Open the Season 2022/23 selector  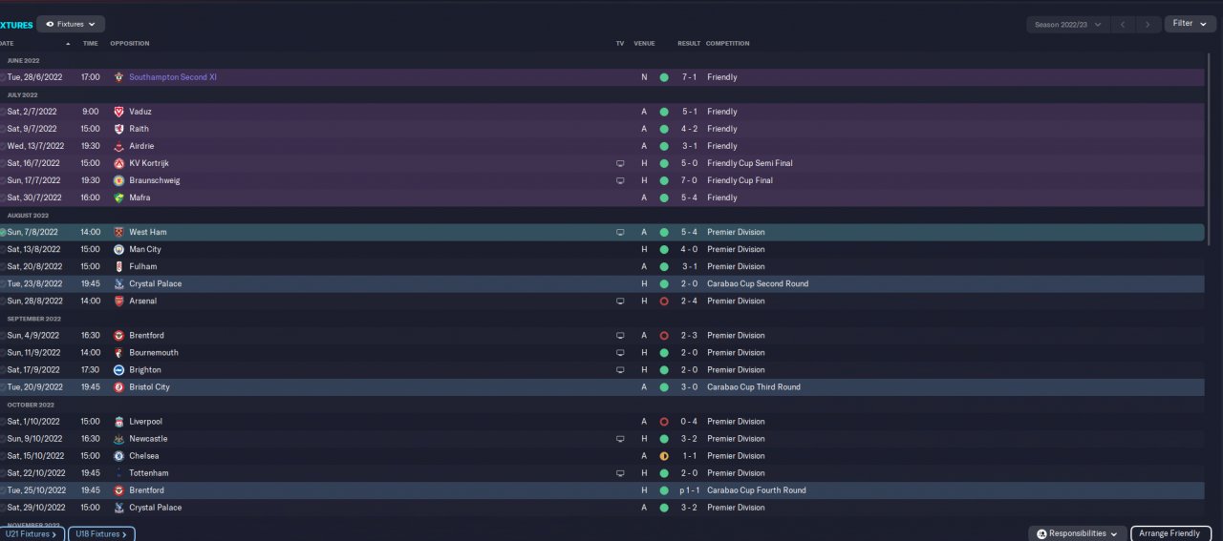pyautogui.click(x=1067, y=24)
